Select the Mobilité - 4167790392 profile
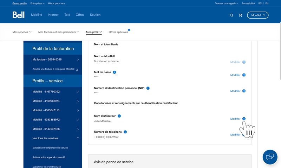The width and height of the screenshot is (281, 168). click(46, 92)
